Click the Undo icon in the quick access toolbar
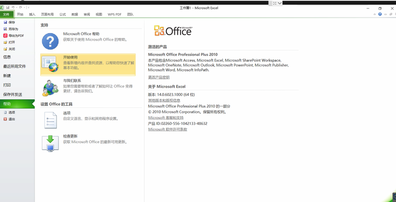The image size is (396, 202). tap(13, 8)
